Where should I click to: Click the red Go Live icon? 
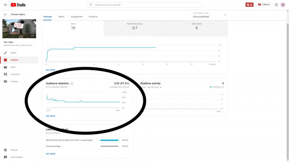pos(249,5)
